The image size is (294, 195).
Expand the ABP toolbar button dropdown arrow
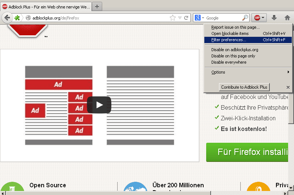(263, 18)
